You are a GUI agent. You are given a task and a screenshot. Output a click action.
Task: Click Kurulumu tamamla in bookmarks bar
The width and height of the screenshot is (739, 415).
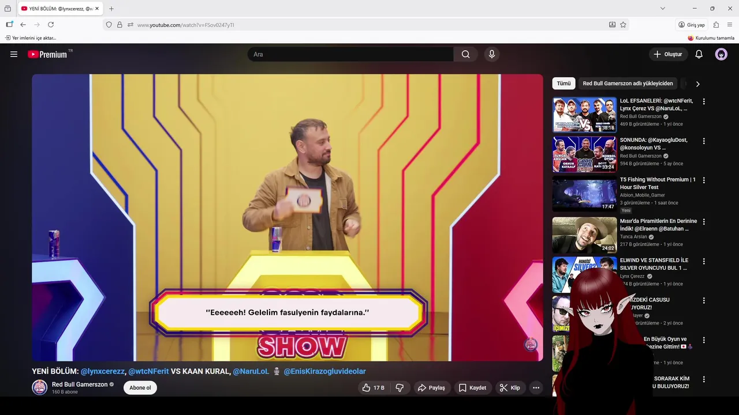tap(711, 38)
